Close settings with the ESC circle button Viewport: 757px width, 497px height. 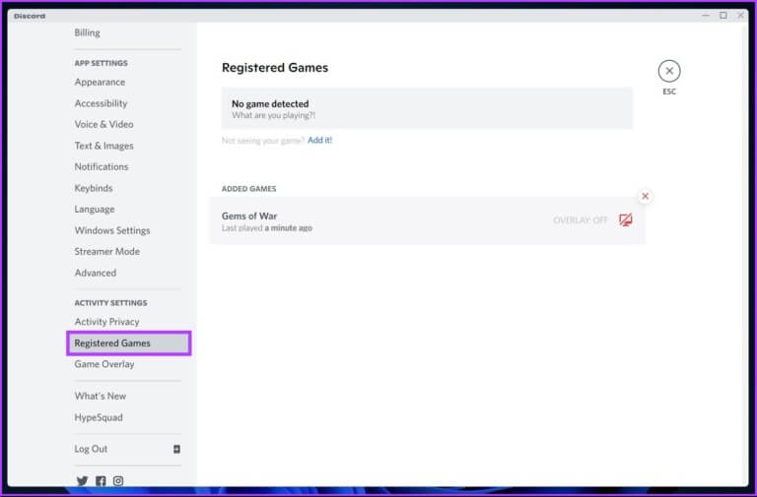pos(669,71)
